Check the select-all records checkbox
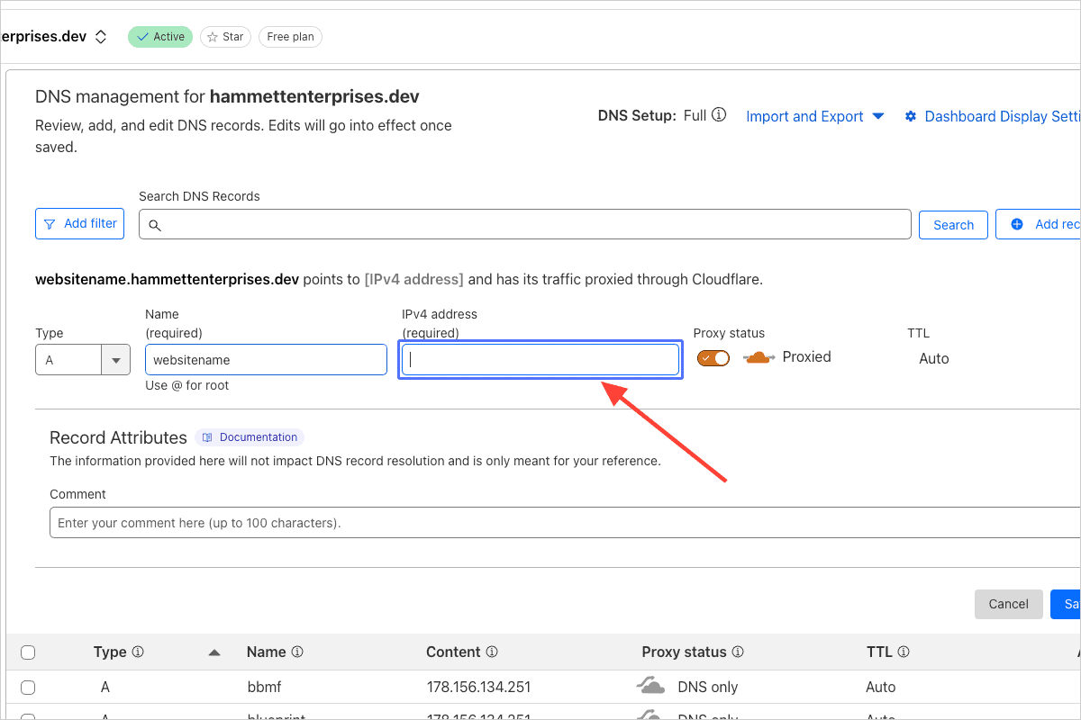Screen dimensions: 1081x720 28,652
